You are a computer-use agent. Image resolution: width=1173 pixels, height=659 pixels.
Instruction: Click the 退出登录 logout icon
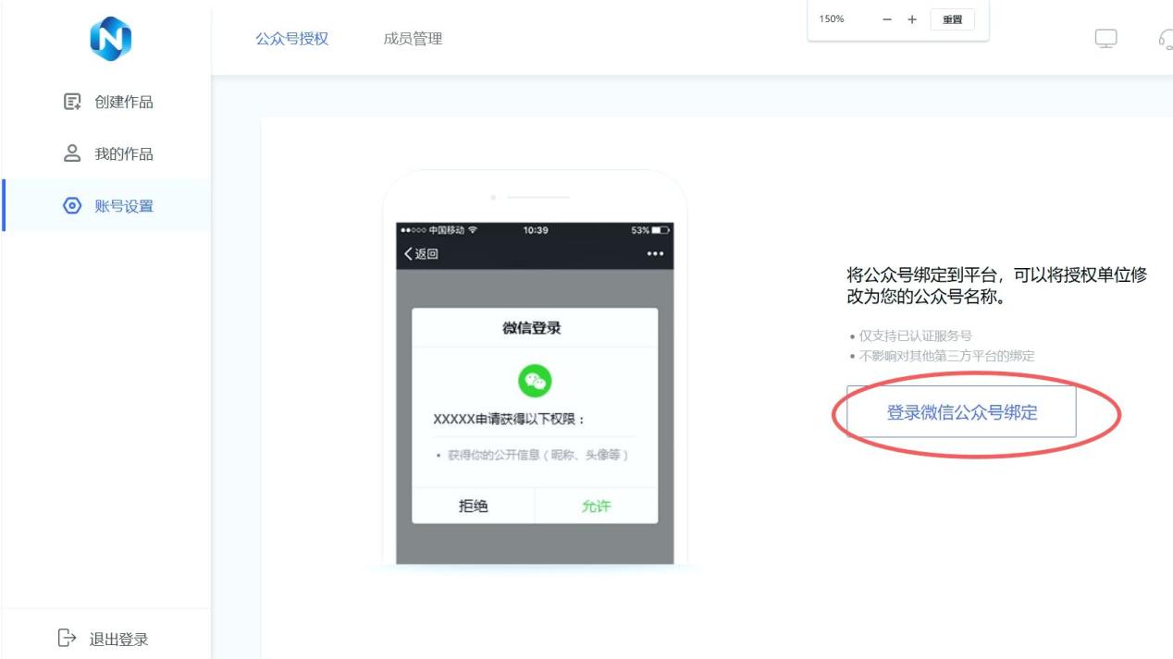67,638
